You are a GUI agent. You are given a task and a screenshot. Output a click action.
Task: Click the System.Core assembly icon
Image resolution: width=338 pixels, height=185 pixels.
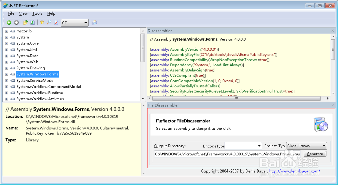click(13, 43)
